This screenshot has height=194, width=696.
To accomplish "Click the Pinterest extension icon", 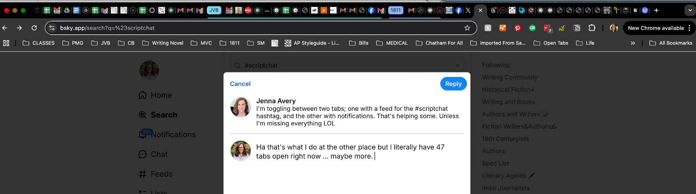I will coord(517,28).
